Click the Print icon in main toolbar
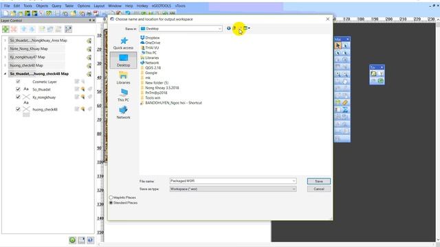Image resolution: width=440 pixels, height=247 pixels. click(89, 13)
